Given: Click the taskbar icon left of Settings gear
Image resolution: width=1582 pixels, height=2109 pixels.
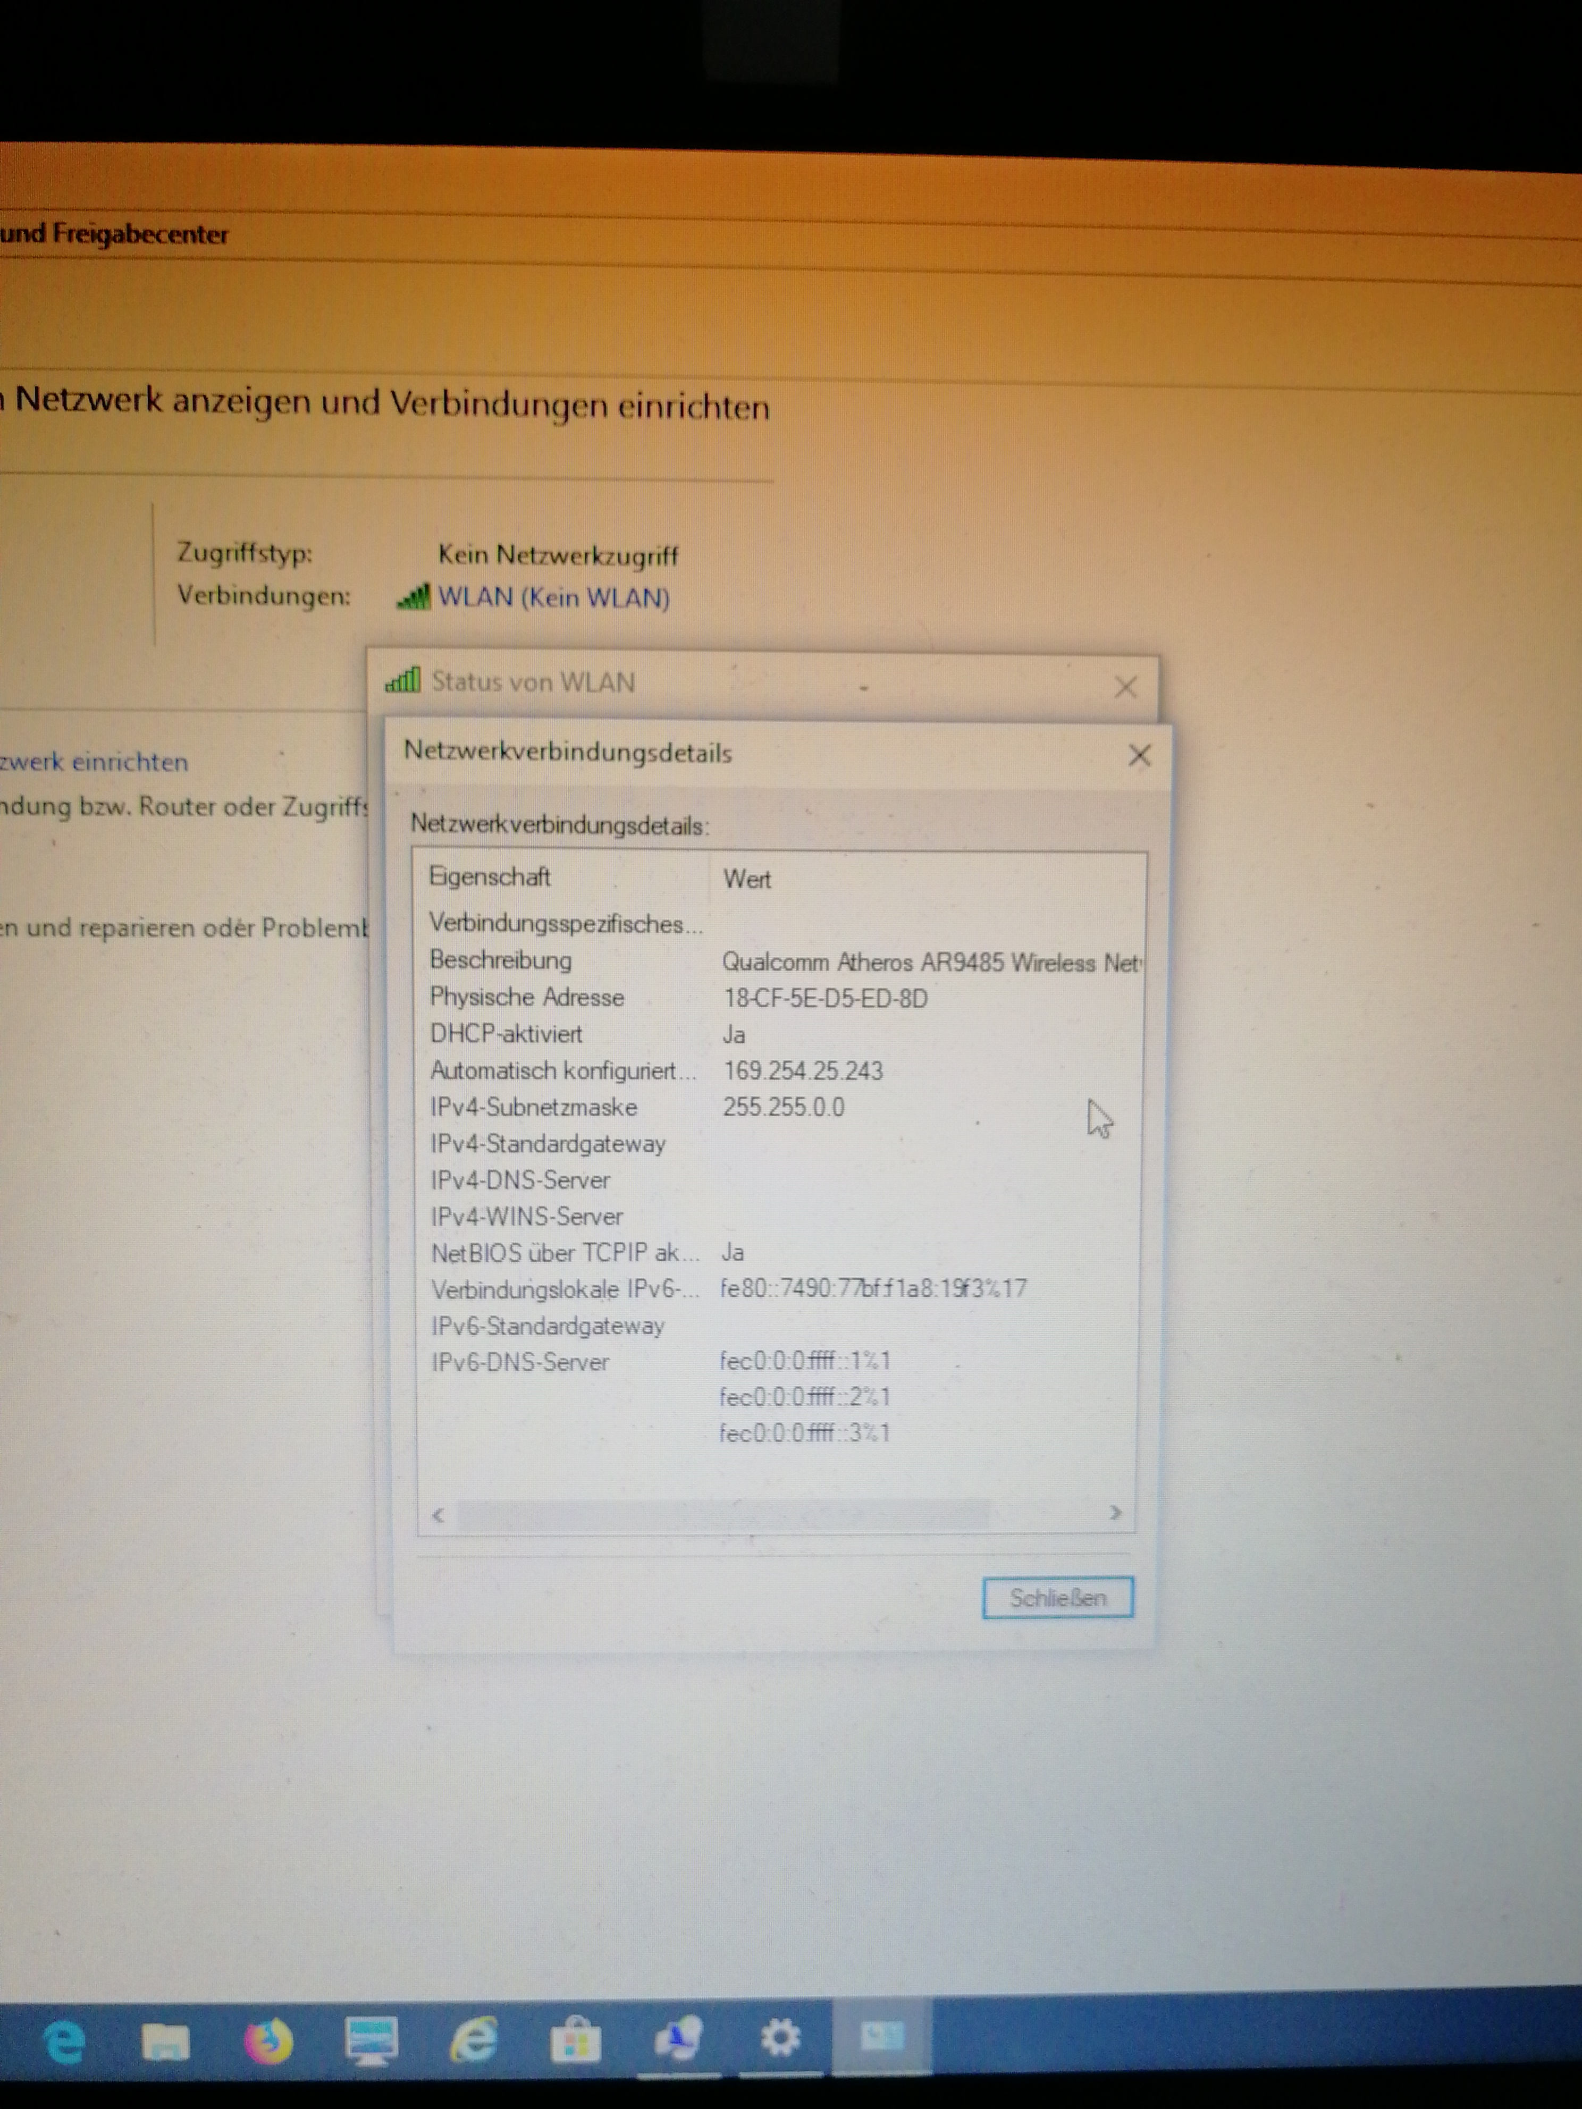Looking at the screenshot, I should pyautogui.click(x=679, y=2038).
